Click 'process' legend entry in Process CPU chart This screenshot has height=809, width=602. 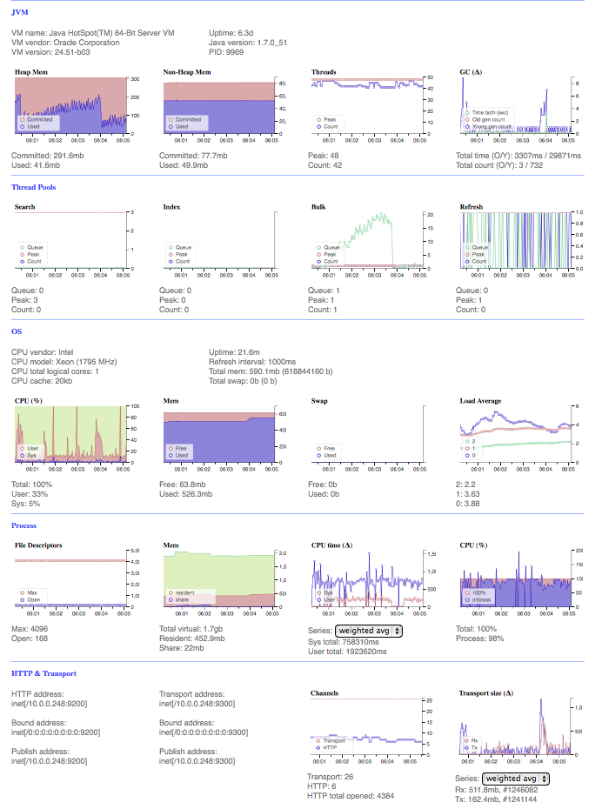point(478,599)
